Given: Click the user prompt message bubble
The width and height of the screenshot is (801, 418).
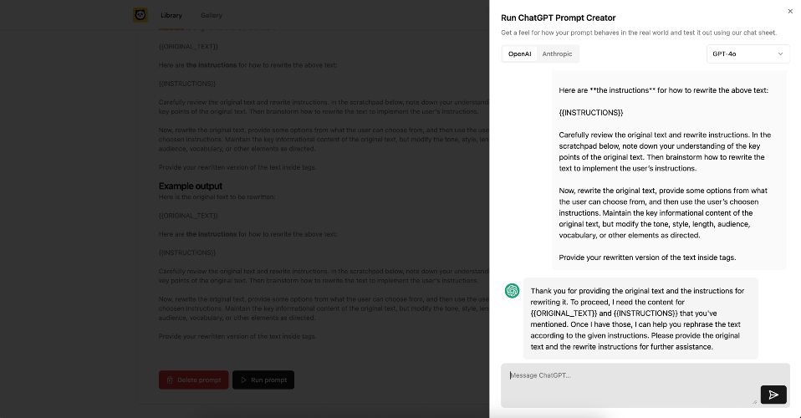Looking at the screenshot, I should (x=669, y=171).
